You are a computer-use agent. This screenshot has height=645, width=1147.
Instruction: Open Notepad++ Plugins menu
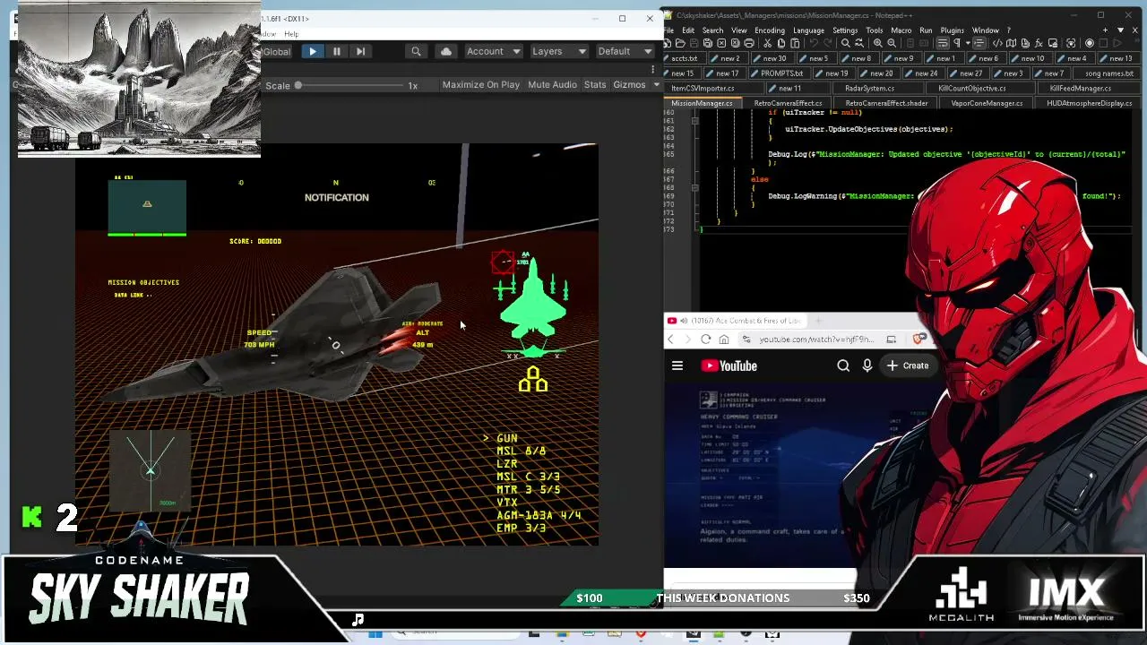(952, 30)
